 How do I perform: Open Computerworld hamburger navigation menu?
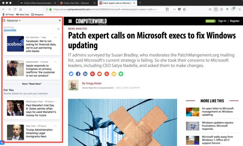click(x=70, y=21)
